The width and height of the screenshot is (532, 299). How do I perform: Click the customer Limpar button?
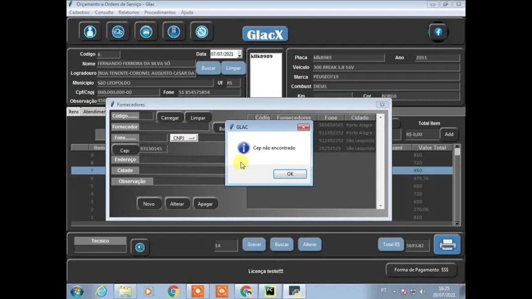pyautogui.click(x=233, y=68)
